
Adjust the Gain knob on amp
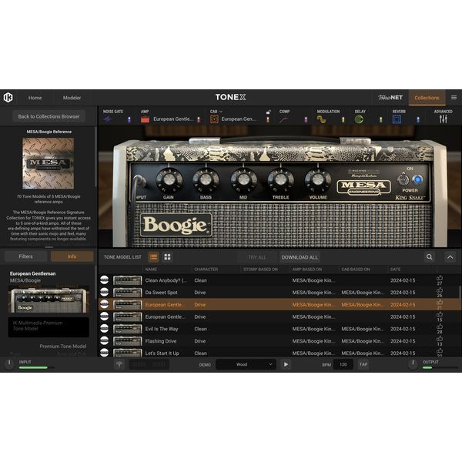(169, 179)
